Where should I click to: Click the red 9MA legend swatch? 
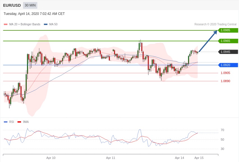coord(19,122)
